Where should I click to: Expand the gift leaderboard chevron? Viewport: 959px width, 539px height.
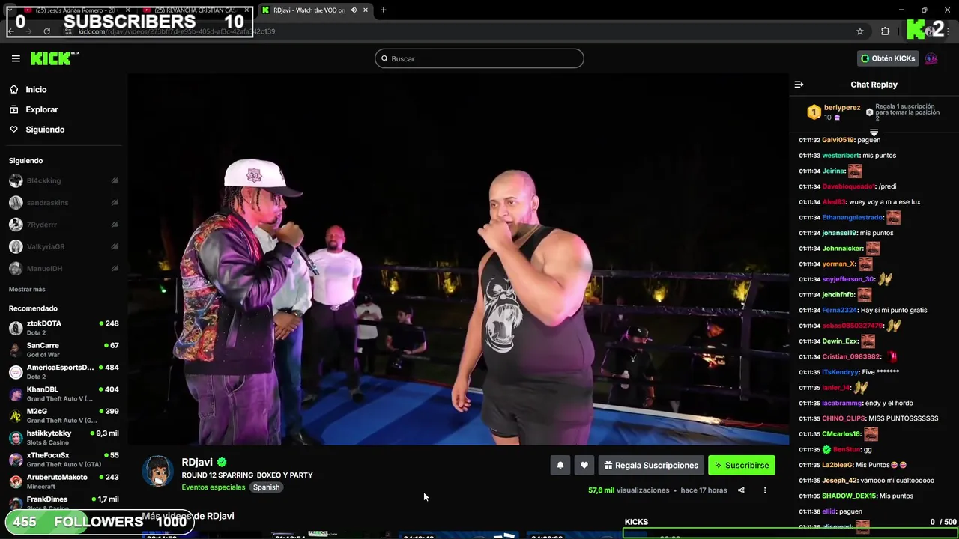(x=874, y=133)
